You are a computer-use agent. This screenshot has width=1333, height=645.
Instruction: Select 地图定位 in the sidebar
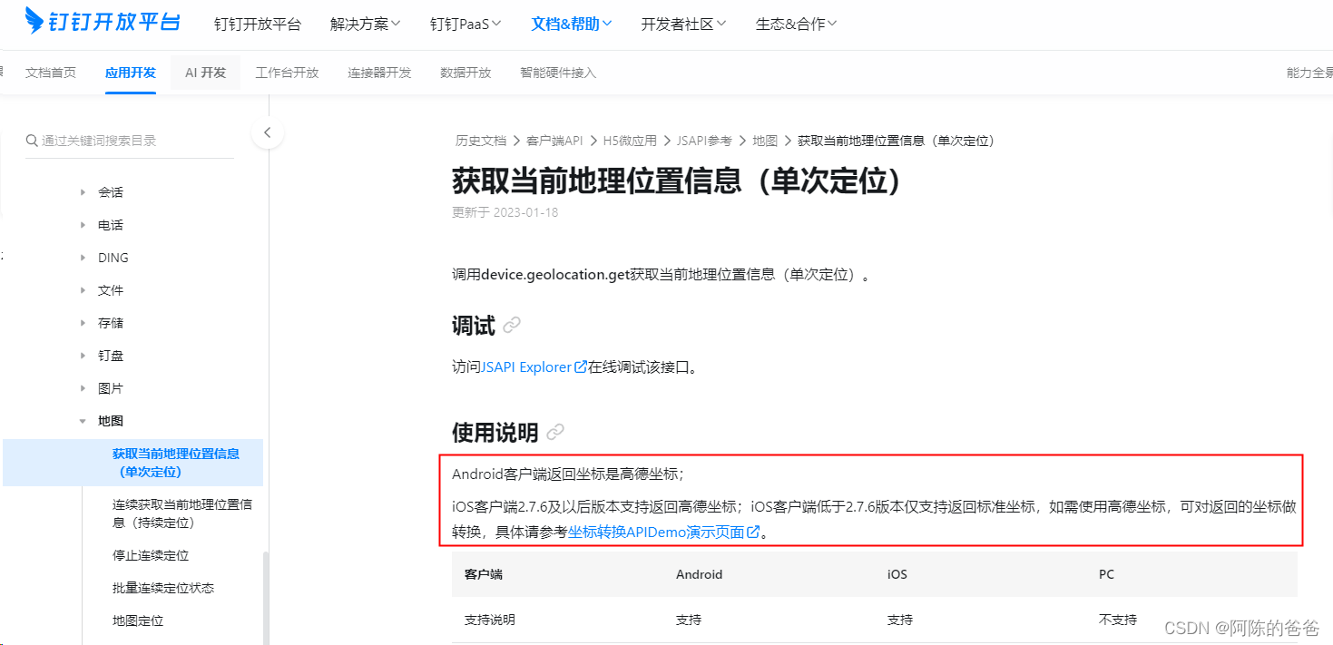(x=137, y=620)
